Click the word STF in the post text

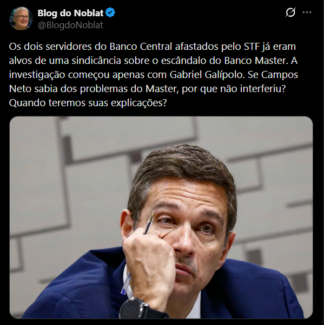(252, 47)
